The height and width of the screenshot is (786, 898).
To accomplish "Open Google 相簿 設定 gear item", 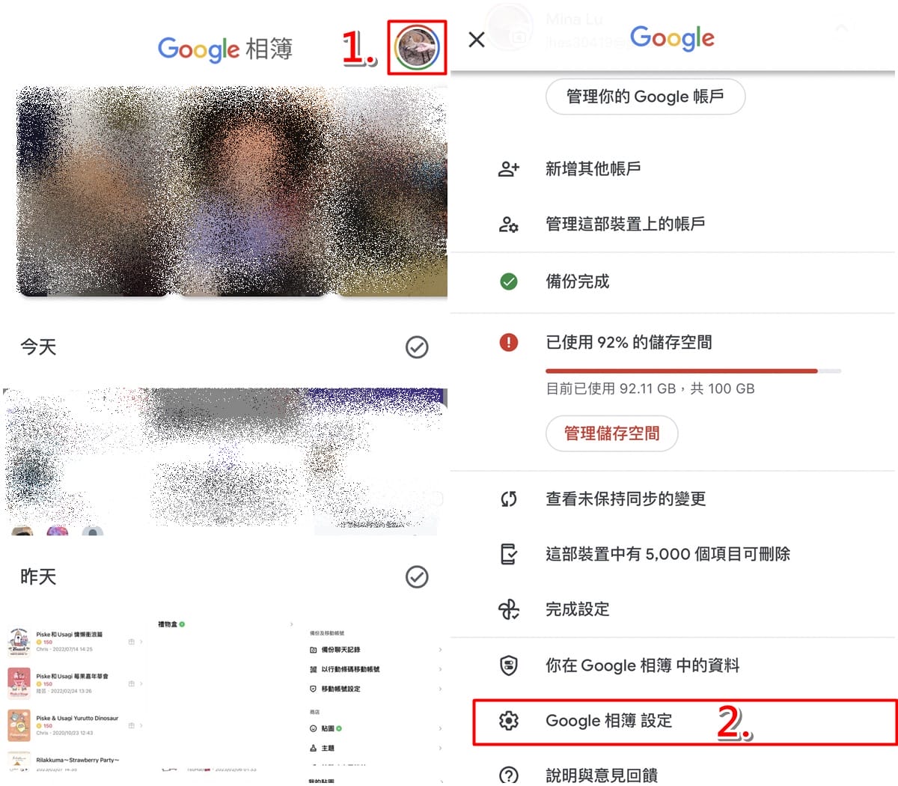I will pos(685,722).
